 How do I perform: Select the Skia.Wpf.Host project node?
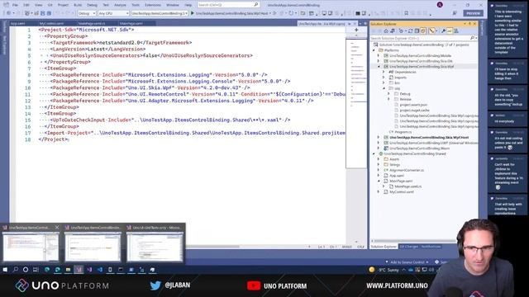pos(429,138)
